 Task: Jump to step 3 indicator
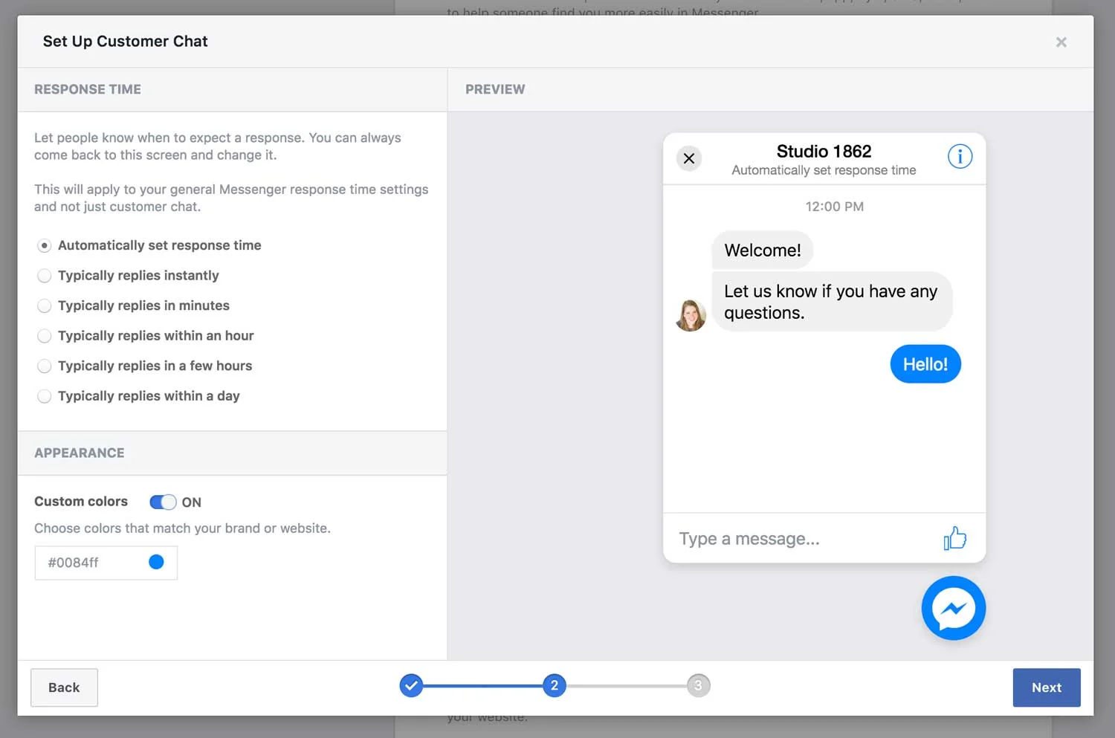click(x=698, y=685)
